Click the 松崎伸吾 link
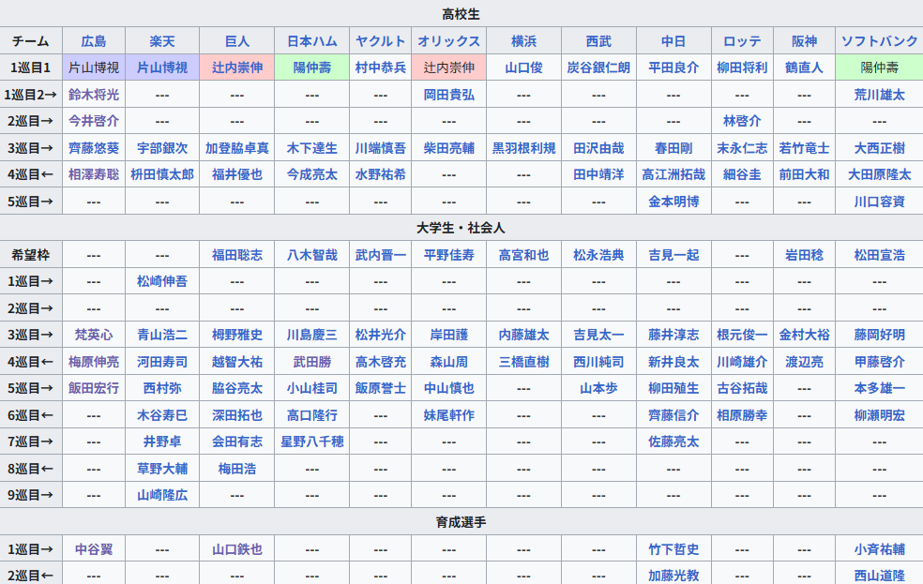Image resolution: width=923 pixels, height=584 pixels. coord(162,281)
